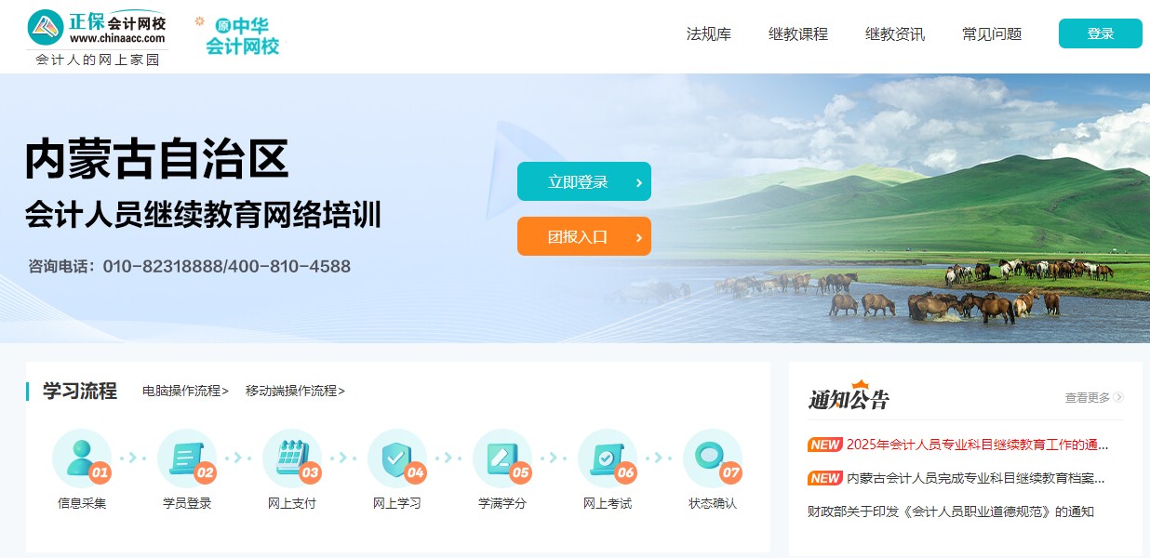Image resolution: width=1150 pixels, height=558 pixels.
Task: Click the 04 网上学习 shield icon
Action: pyautogui.click(x=398, y=458)
